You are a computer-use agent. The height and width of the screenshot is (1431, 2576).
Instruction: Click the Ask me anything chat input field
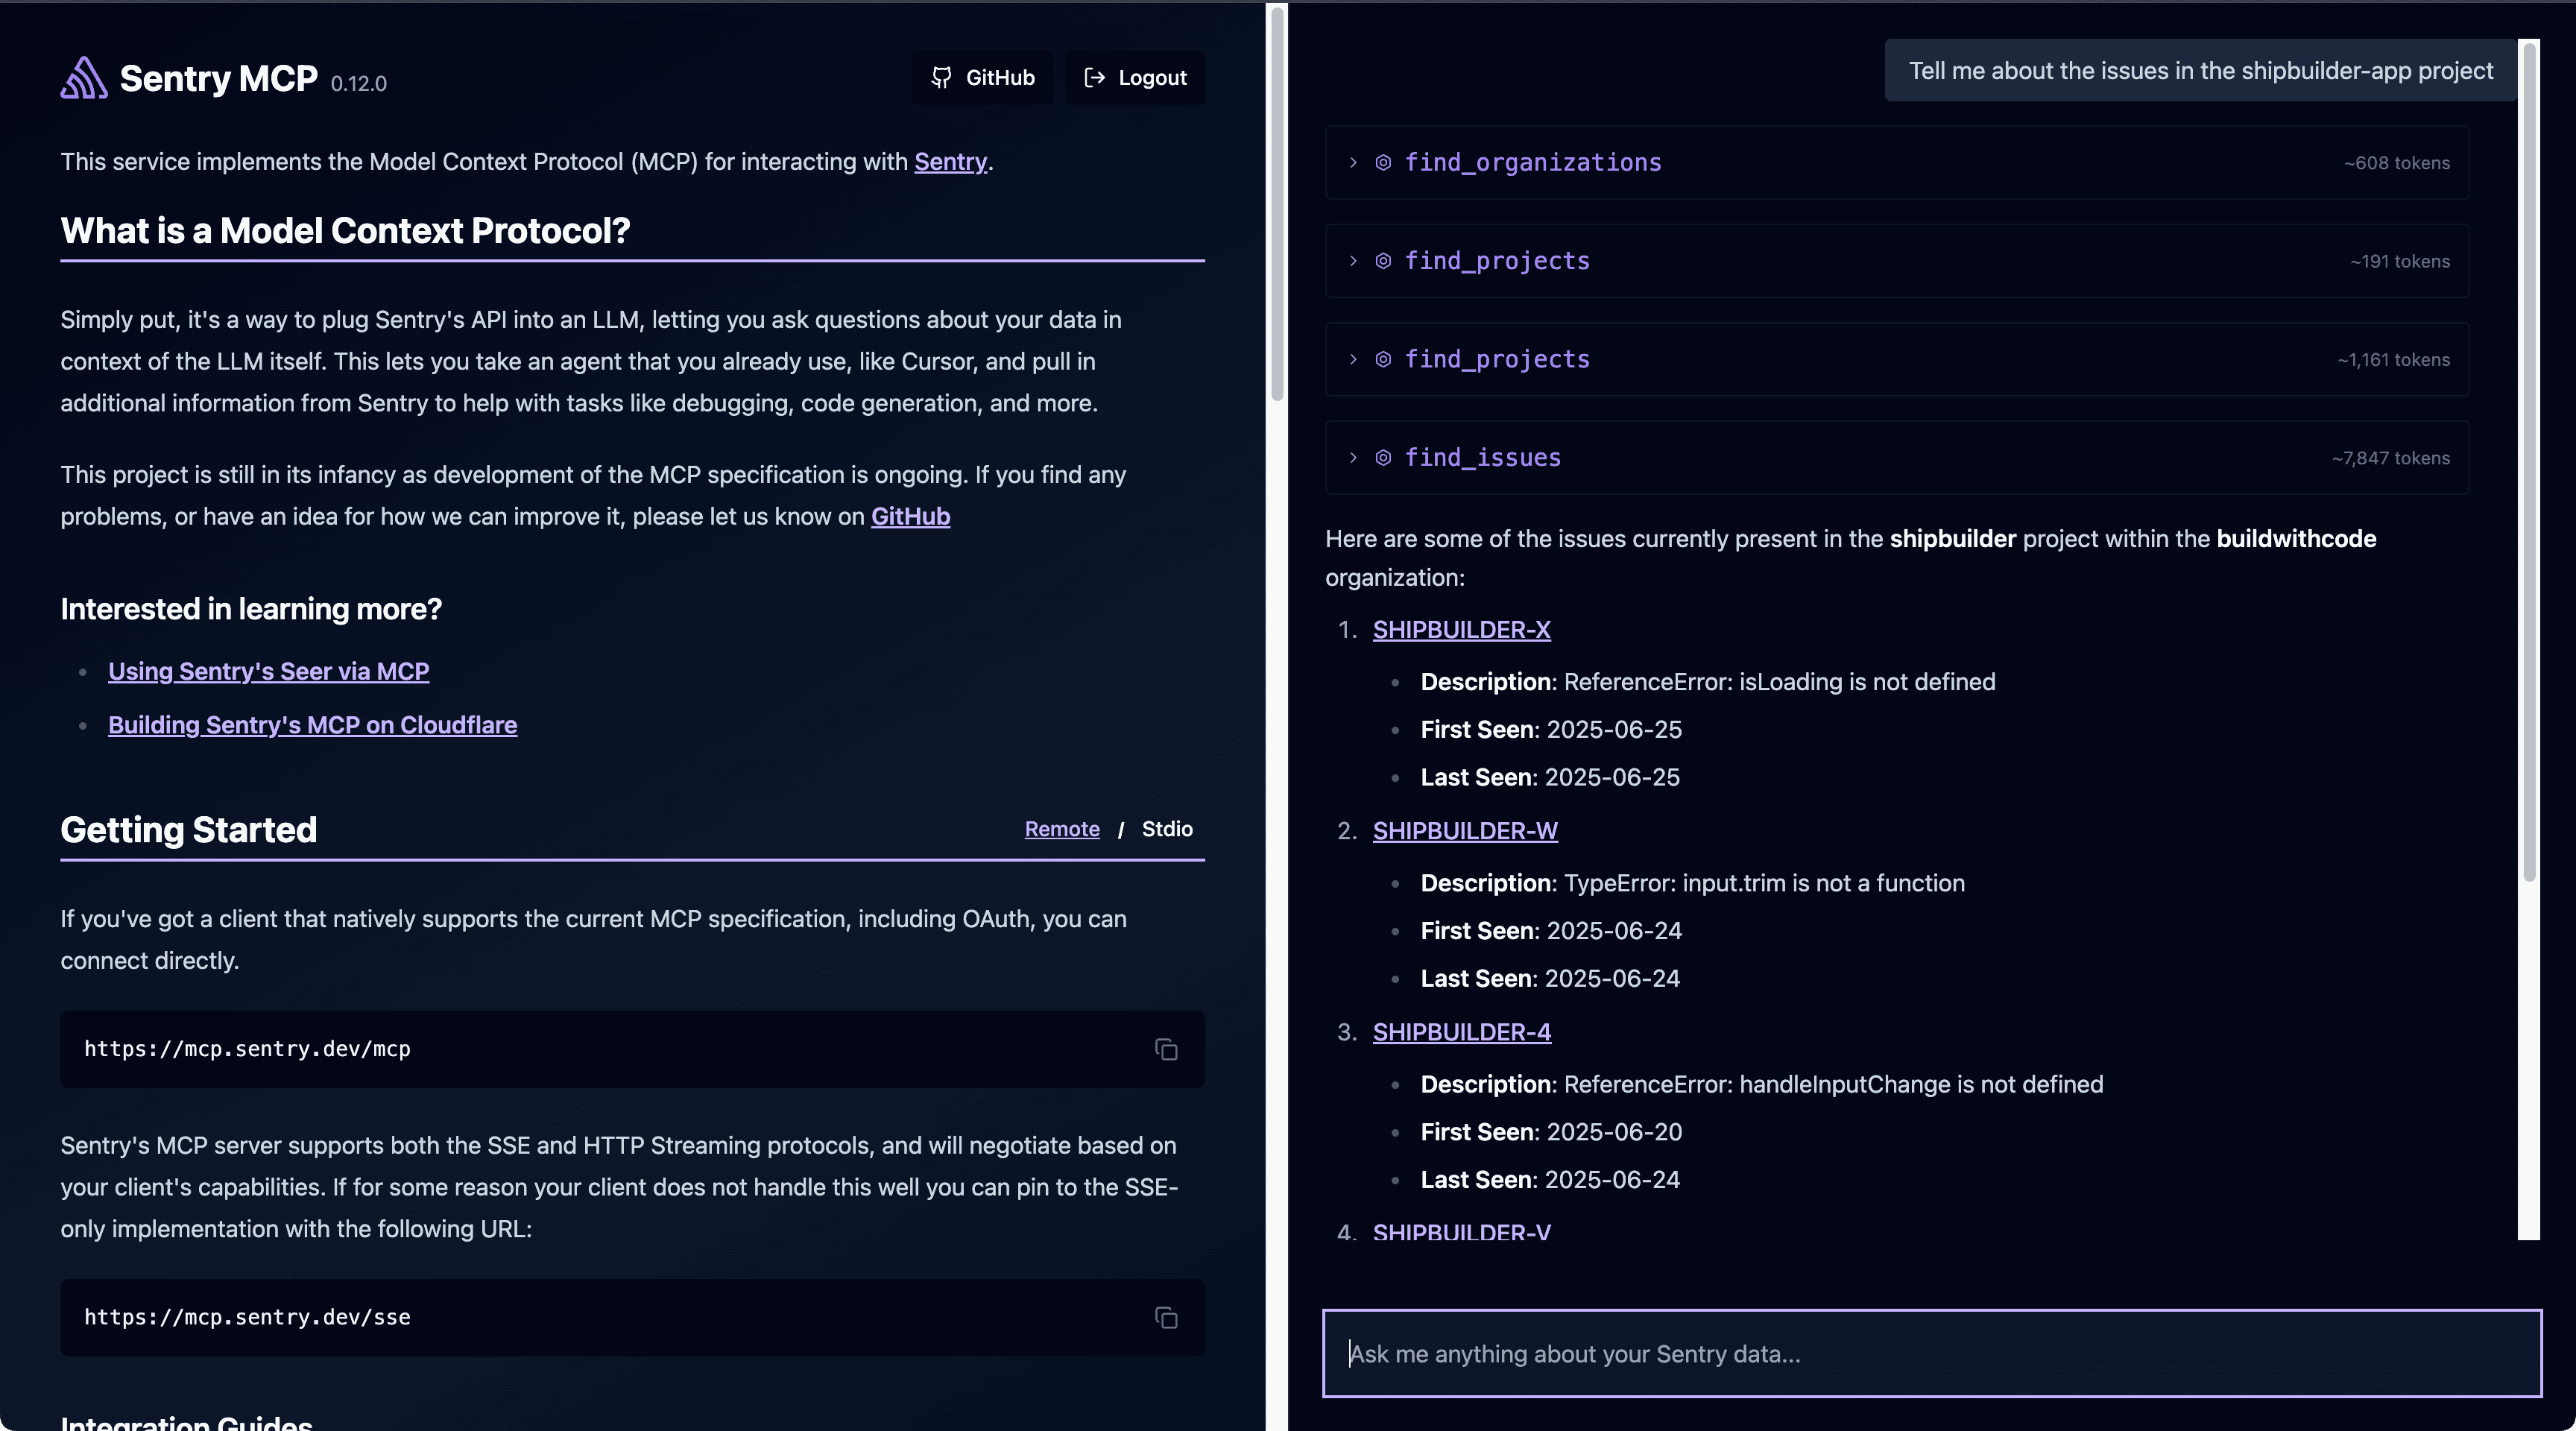(1928, 1355)
